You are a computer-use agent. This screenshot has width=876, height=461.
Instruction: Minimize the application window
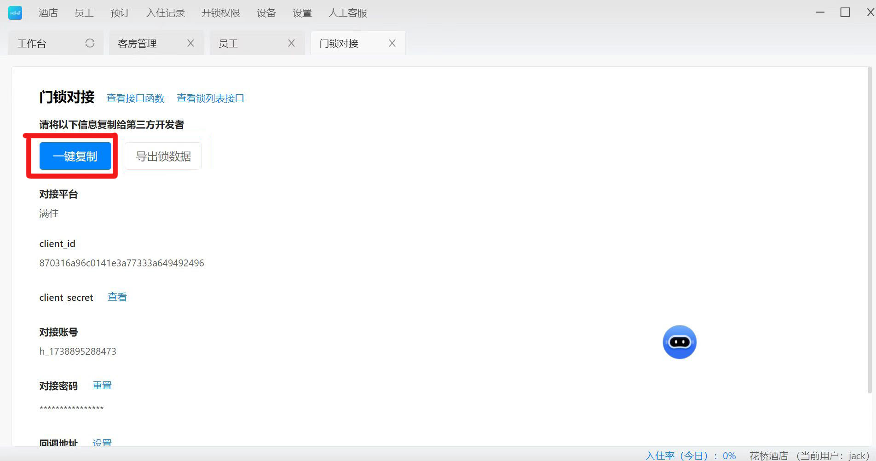click(x=820, y=12)
